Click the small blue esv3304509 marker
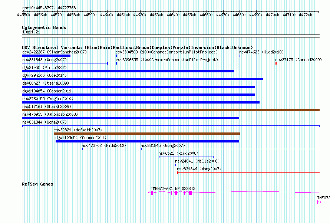The width and height of the screenshot is (330, 223). click(x=116, y=56)
